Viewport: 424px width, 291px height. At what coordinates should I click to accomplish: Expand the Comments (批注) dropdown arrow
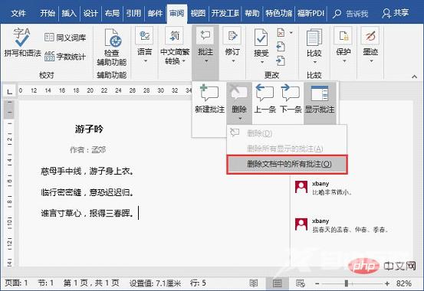pos(206,61)
